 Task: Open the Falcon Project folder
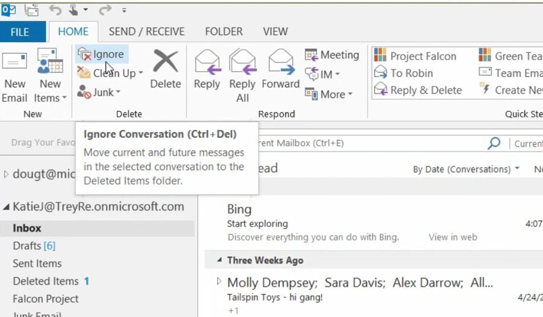click(45, 299)
